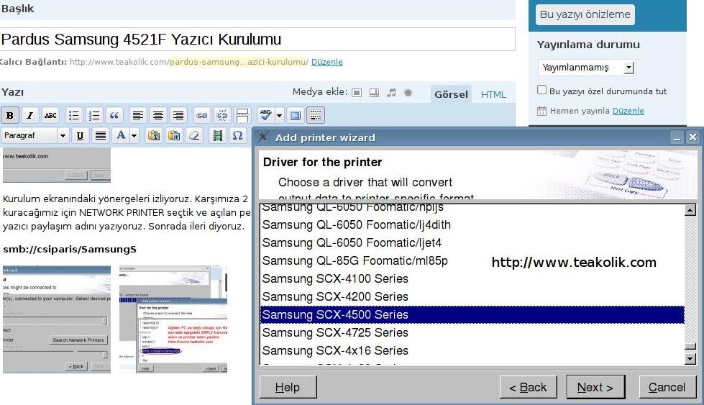Click the calendar icon beside Hemen yayınla
The height and width of the screenshot is (405, 704).
pyautogui.click(x=542, y=111)
